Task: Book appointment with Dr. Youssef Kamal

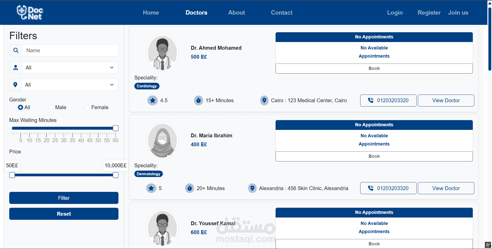Action: [x=374, y=244]
